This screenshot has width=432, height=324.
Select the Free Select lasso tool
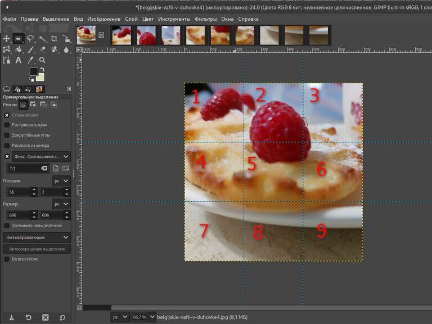coord(30,39)
